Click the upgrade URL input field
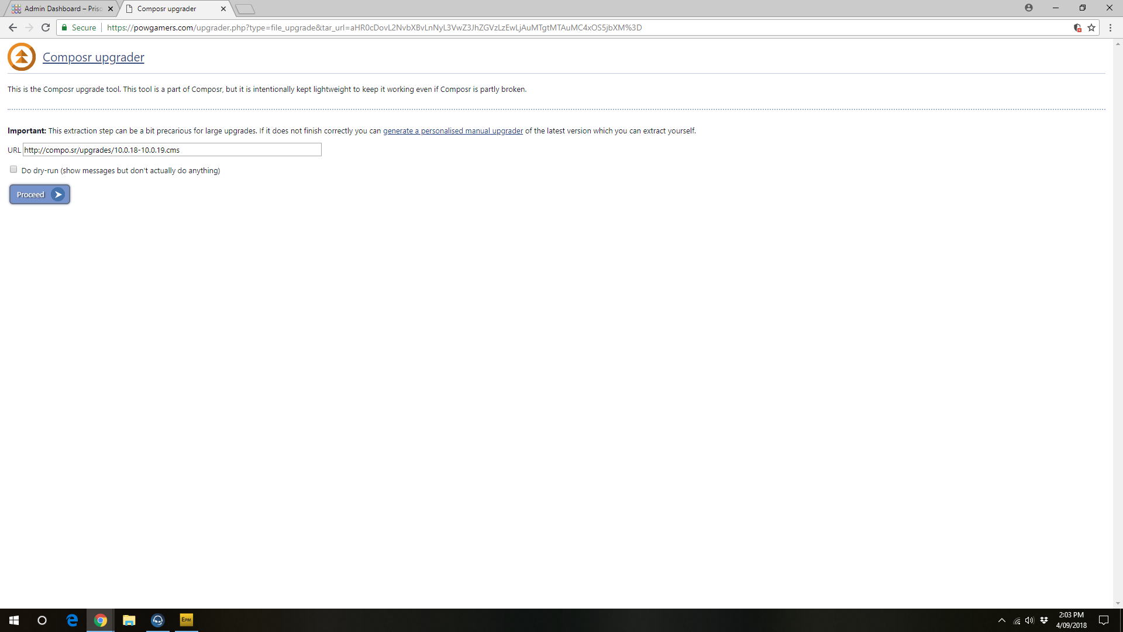The height and width of the screenshot is (632, 1123). (x=172, y=150)
